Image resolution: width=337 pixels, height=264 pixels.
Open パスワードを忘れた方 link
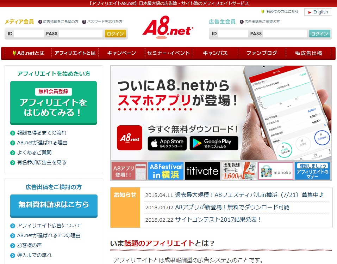pyautogui.click(x=105, y=22)
